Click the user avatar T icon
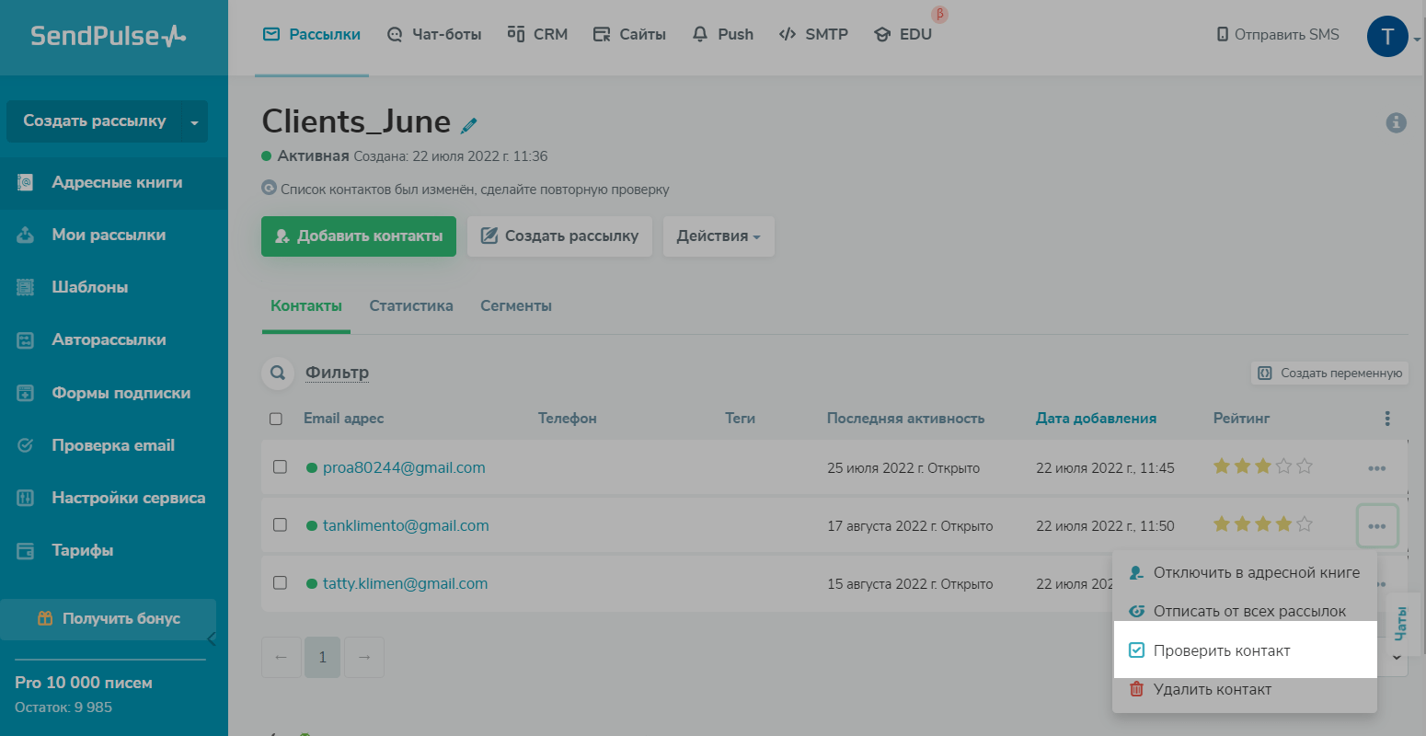The height and width of the screenshot is (736, 1426). pos(1386,37)
